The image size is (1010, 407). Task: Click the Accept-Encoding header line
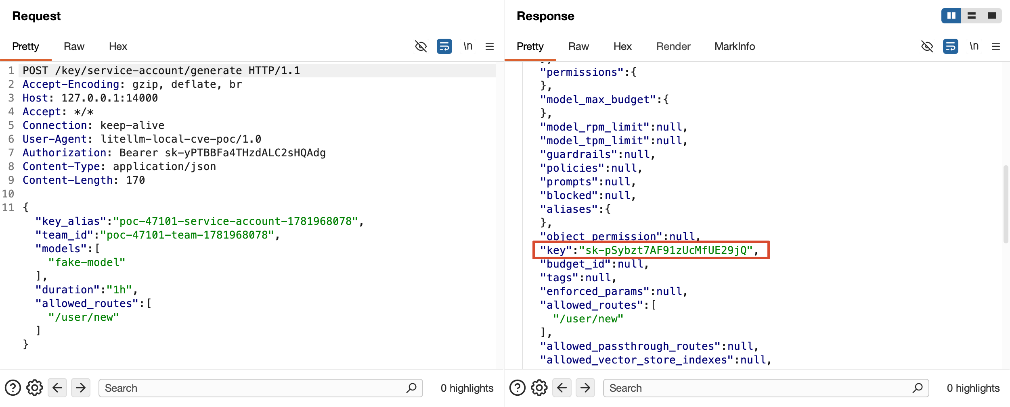tap(132, 85)
